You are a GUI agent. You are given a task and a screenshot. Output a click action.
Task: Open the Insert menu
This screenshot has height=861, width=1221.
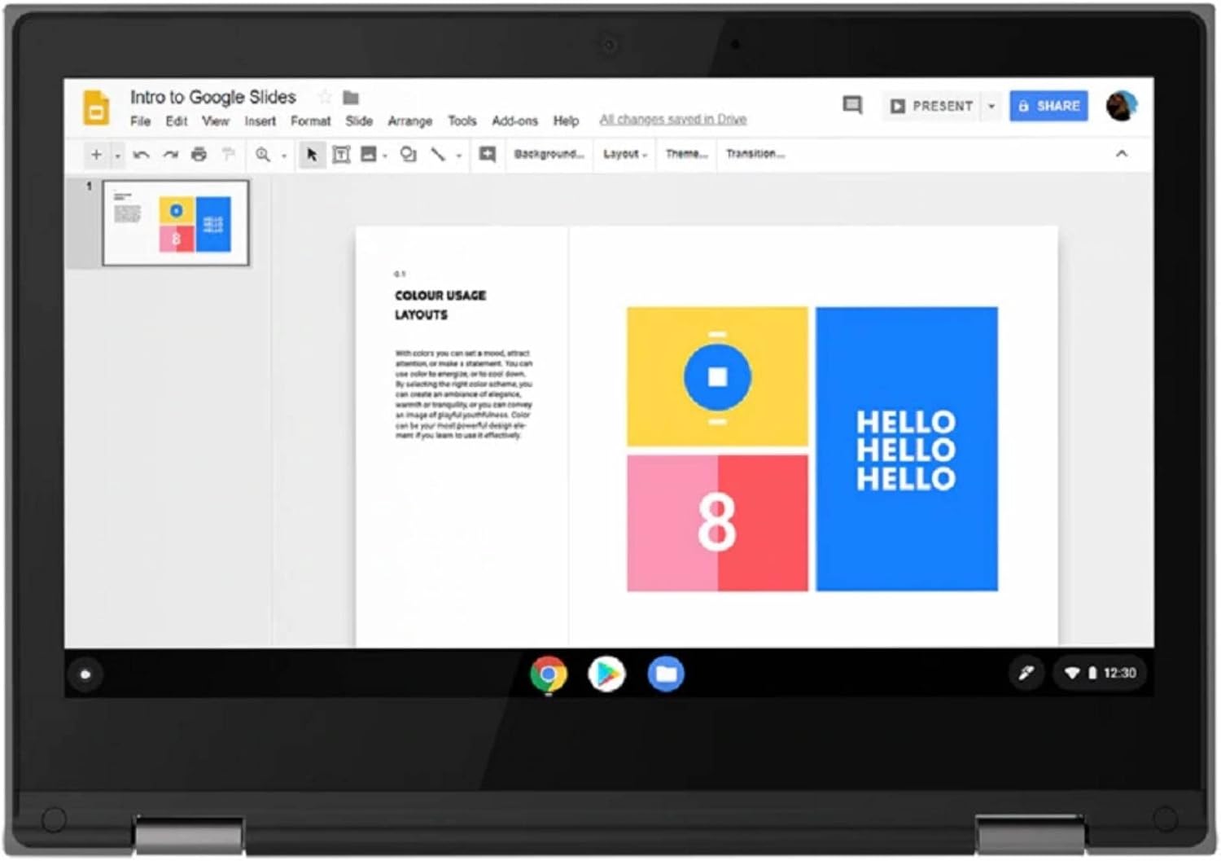[260, 121]
